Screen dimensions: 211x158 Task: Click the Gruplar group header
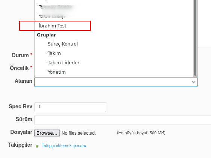(46, 35)
